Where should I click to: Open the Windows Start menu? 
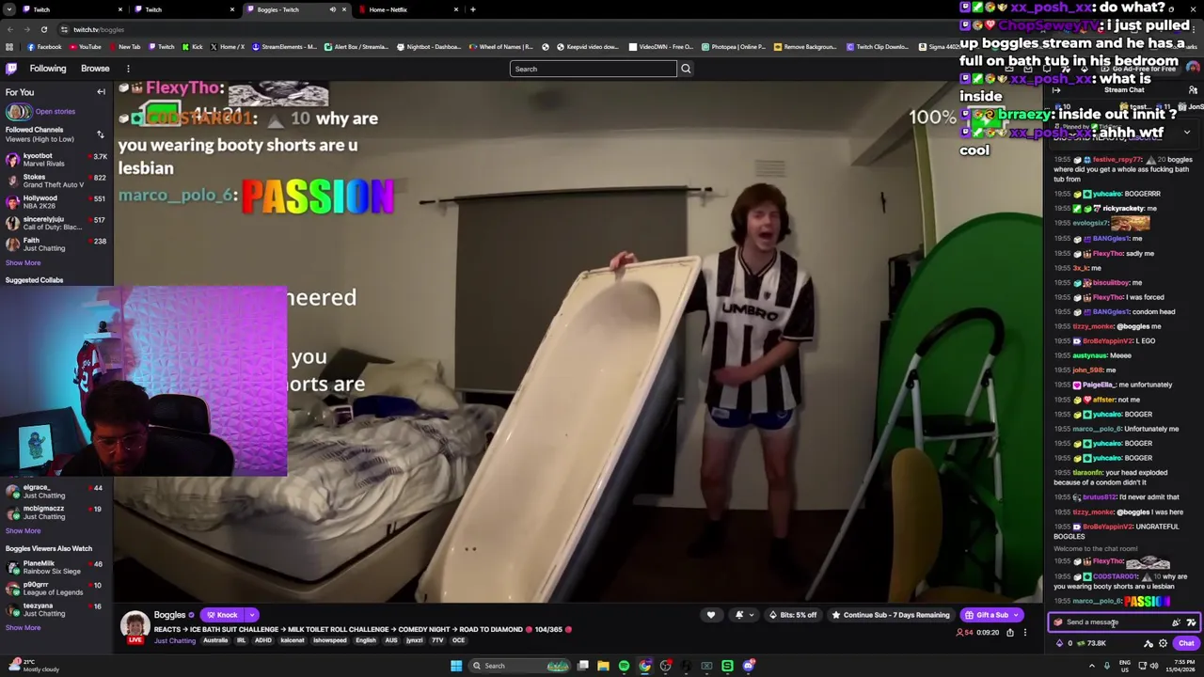click(456, 666)
